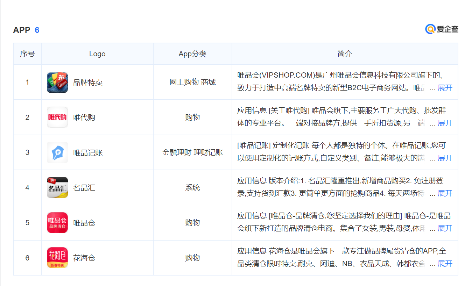Expand the 唯品记账 description with 展开
This screenshot has height=286, width=465.
point(445,158)
